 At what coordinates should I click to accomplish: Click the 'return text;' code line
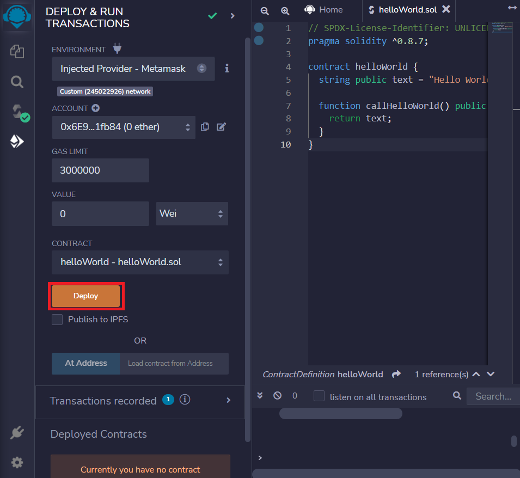(360, 118)
